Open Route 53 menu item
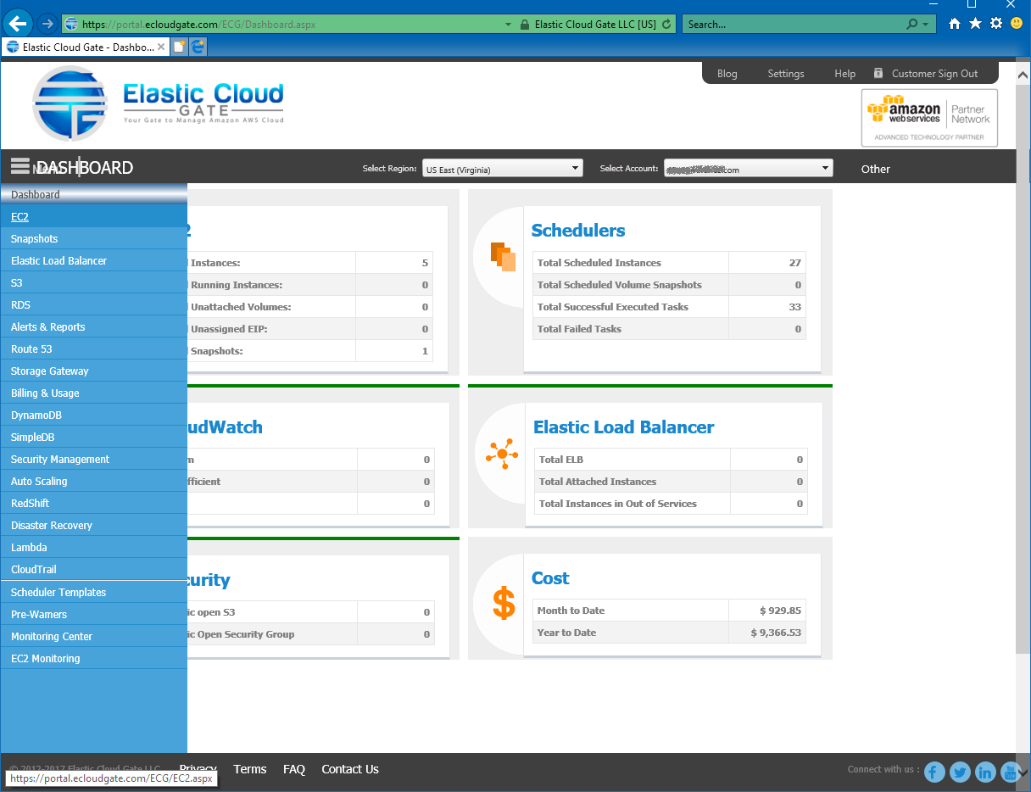1031x792 pixels. pos(93,349)
